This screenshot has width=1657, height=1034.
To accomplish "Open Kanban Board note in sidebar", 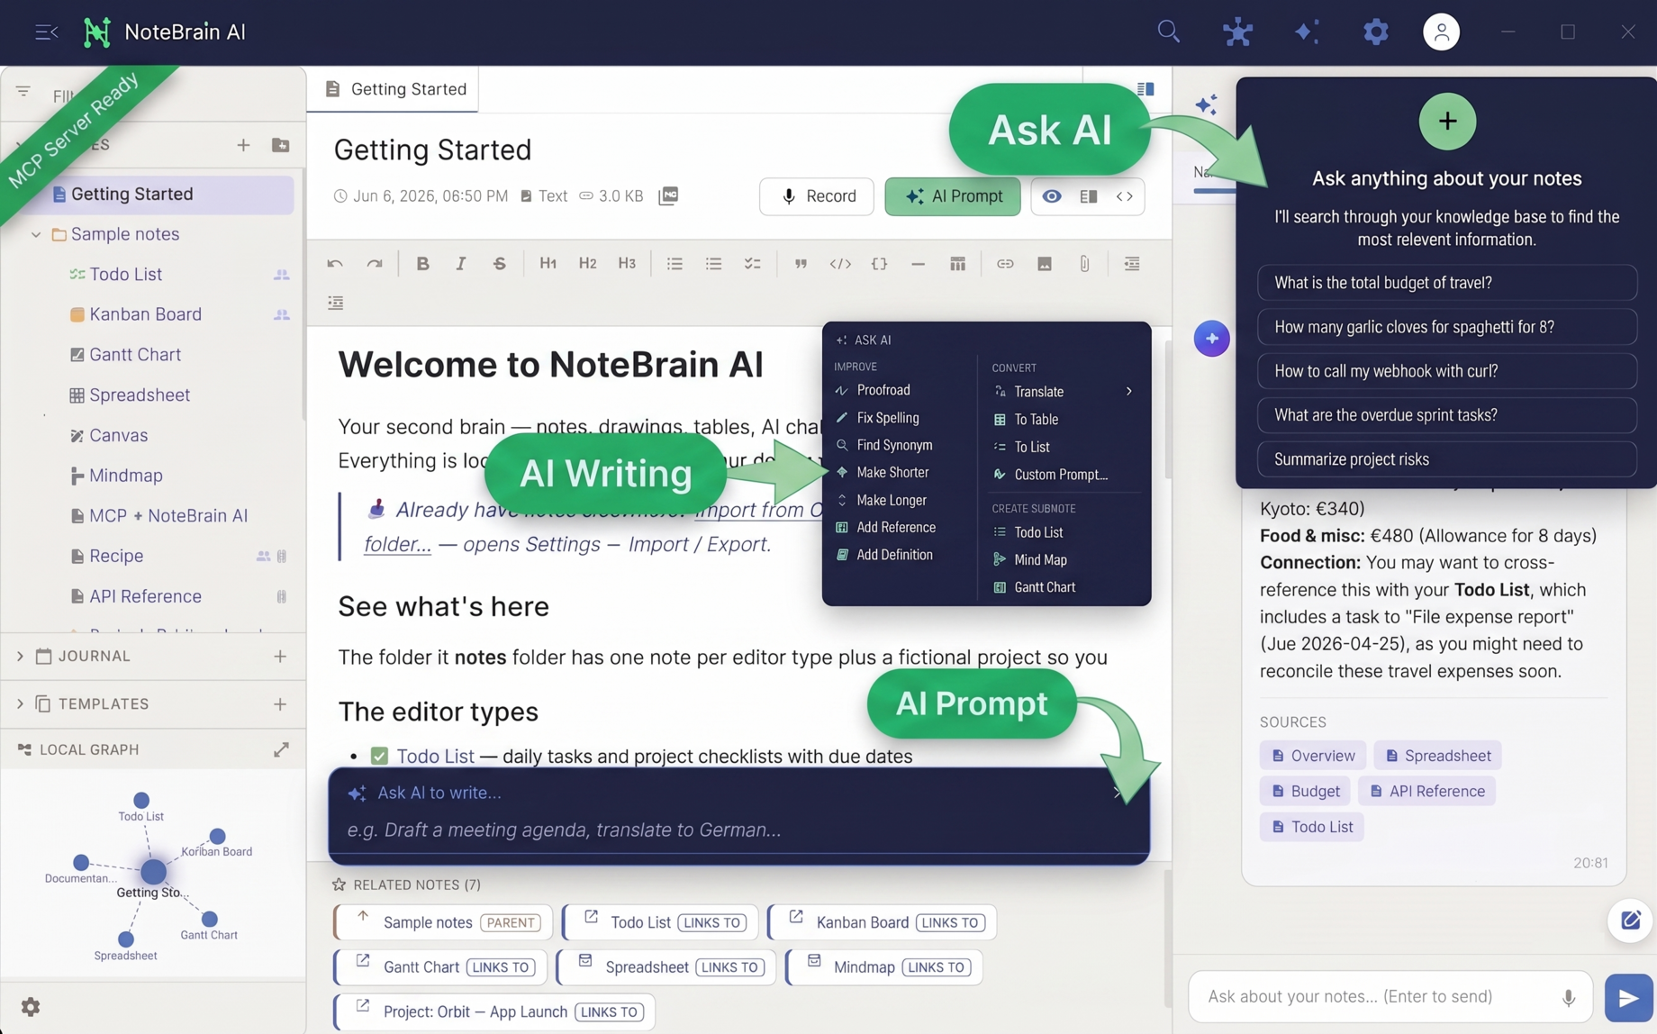I will click(145, 314).
